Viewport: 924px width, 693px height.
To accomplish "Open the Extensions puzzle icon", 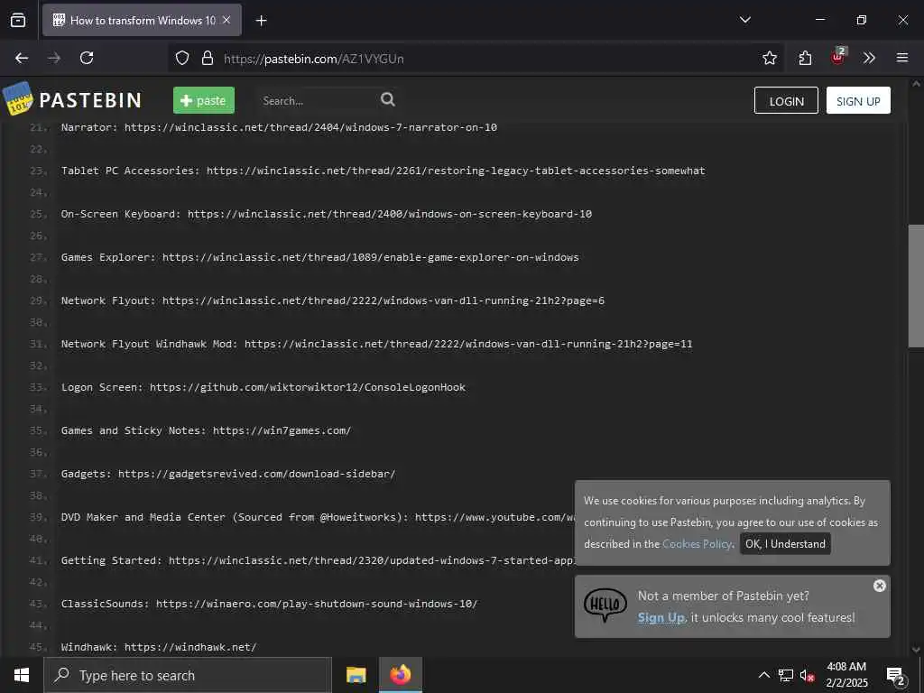I will click(x=805, y=58).
